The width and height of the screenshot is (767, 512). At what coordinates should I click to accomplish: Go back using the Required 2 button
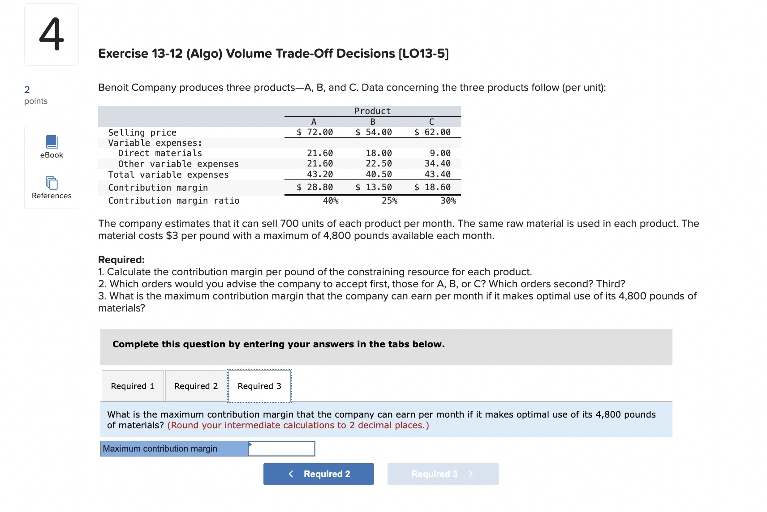pyautogui.click(x=319, y=474)
